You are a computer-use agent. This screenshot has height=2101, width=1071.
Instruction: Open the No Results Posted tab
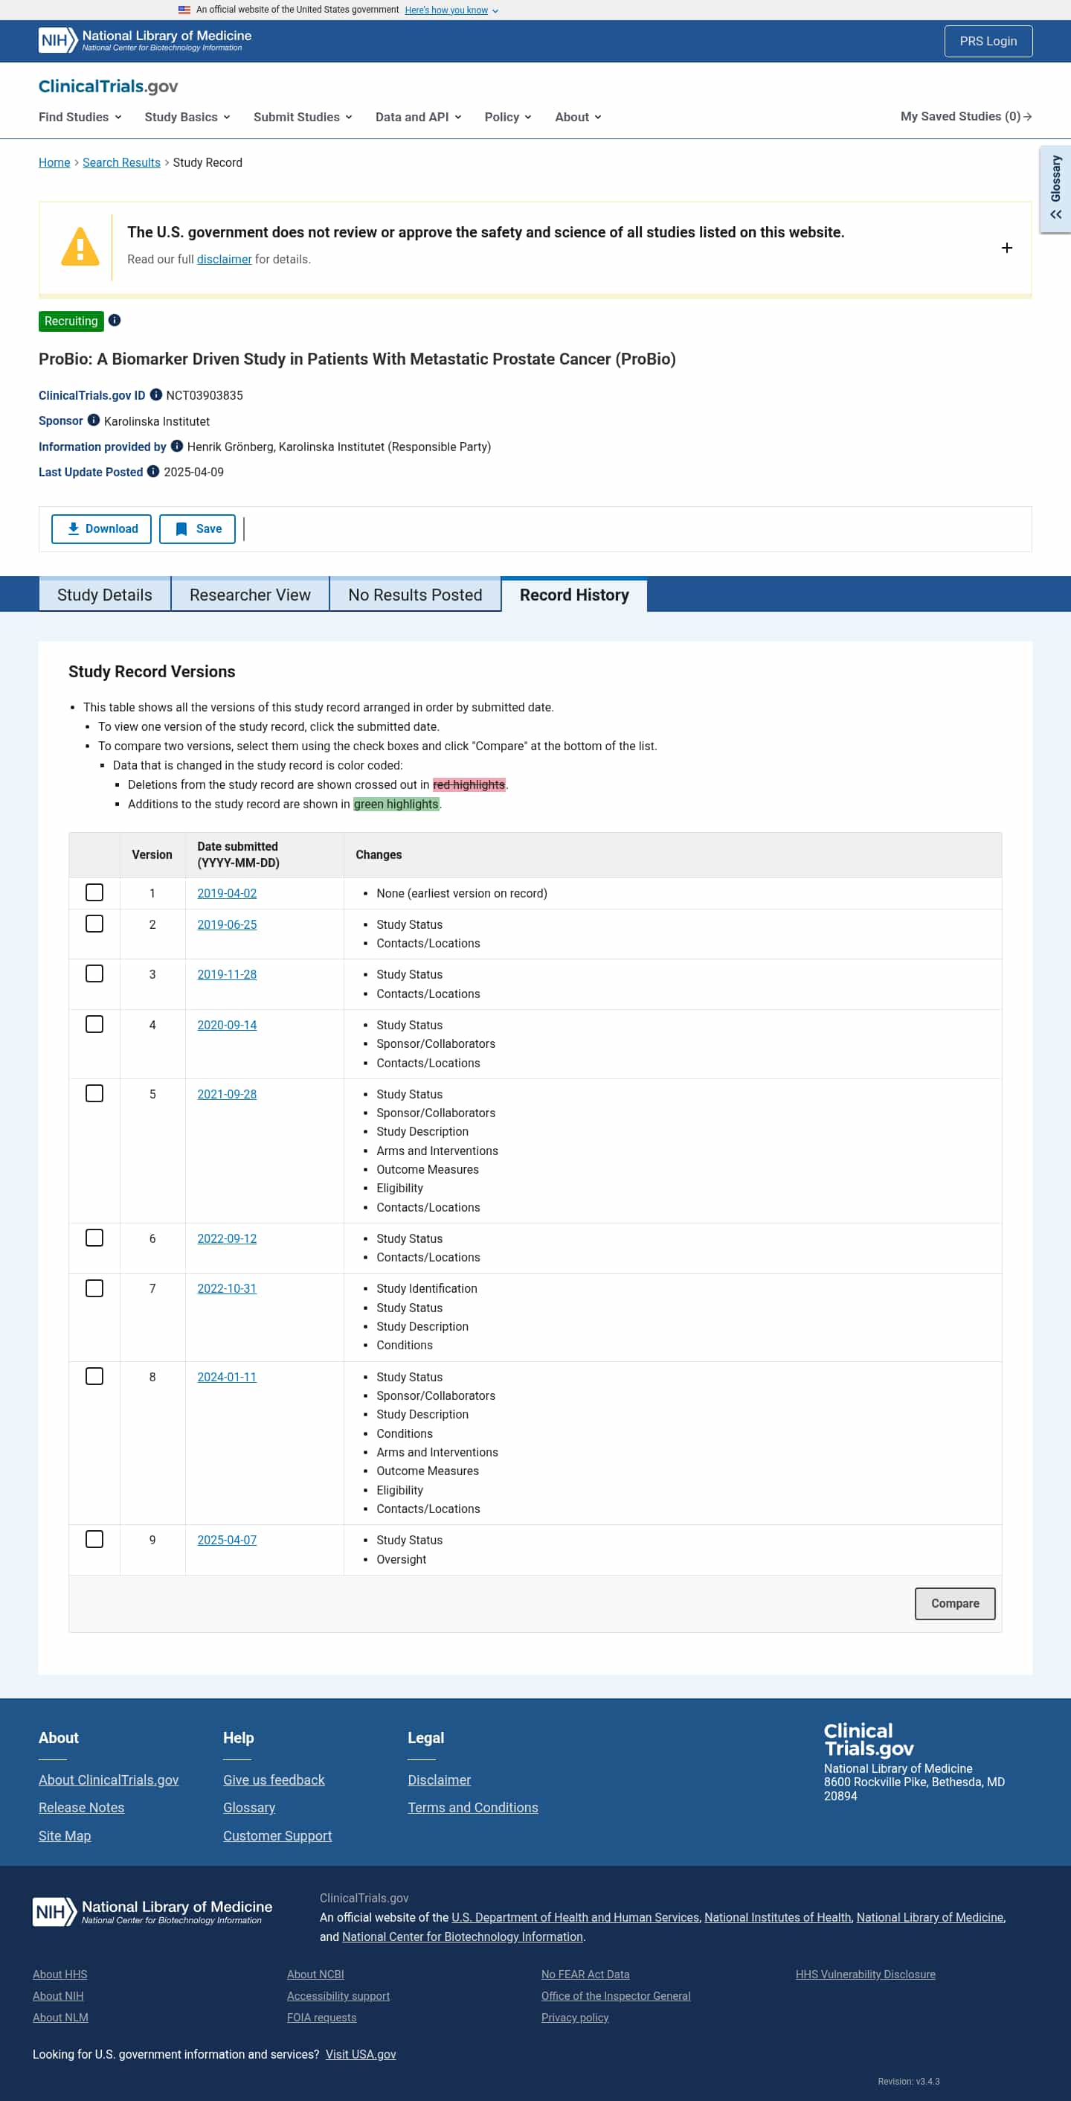pyautogui.click(x=415, y=595)
